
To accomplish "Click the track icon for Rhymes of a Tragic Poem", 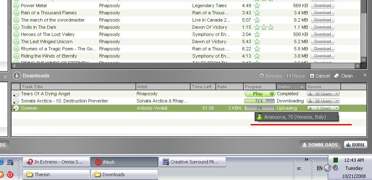I will pyautogui.click(x=16, y=49).
